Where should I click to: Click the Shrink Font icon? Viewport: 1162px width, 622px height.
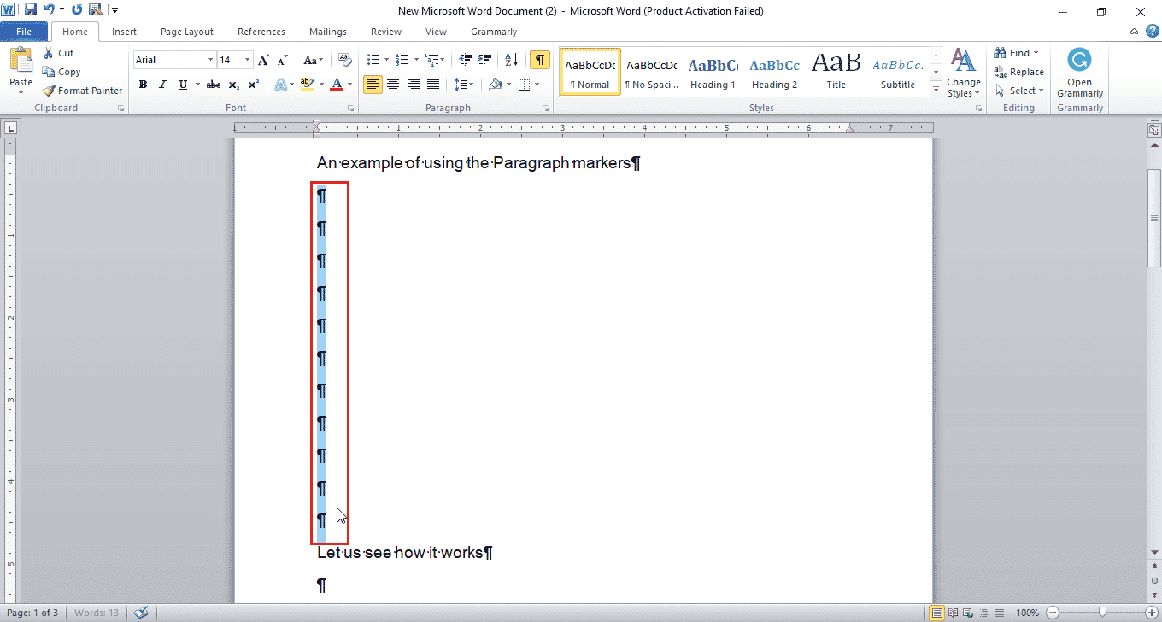tap(284, 60)
